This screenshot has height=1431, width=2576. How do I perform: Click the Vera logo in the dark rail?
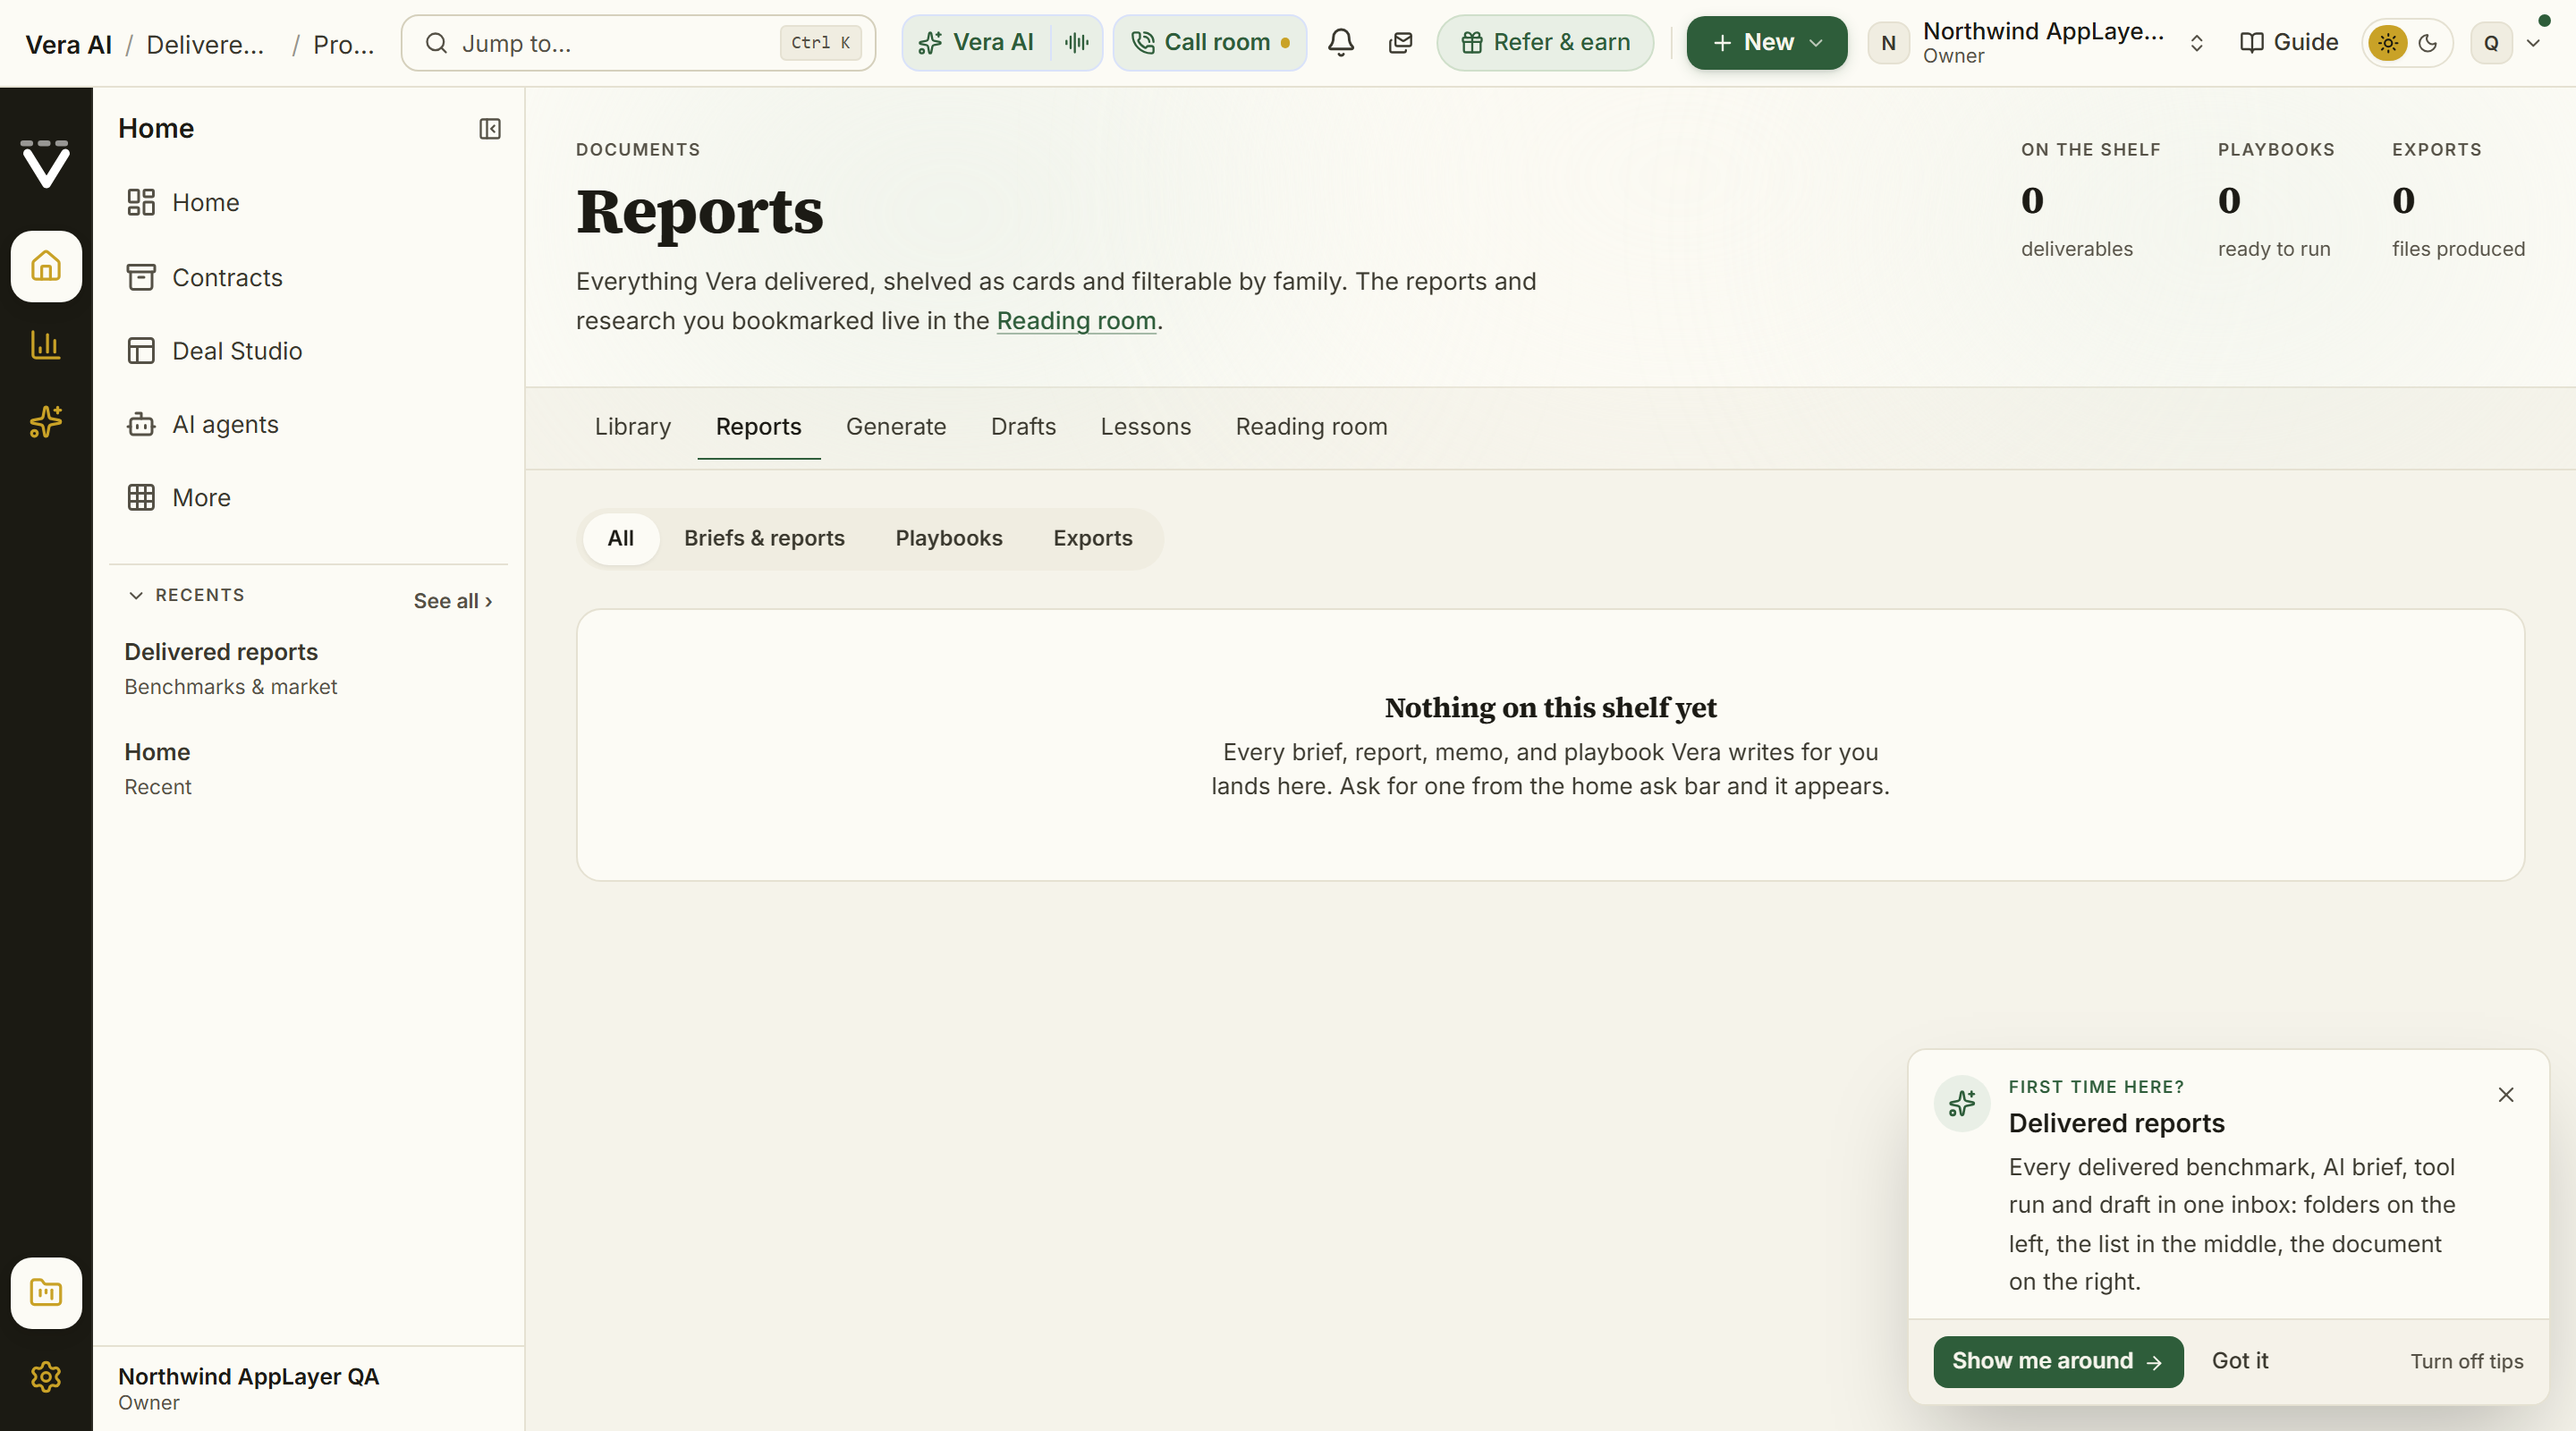(46, 164)
